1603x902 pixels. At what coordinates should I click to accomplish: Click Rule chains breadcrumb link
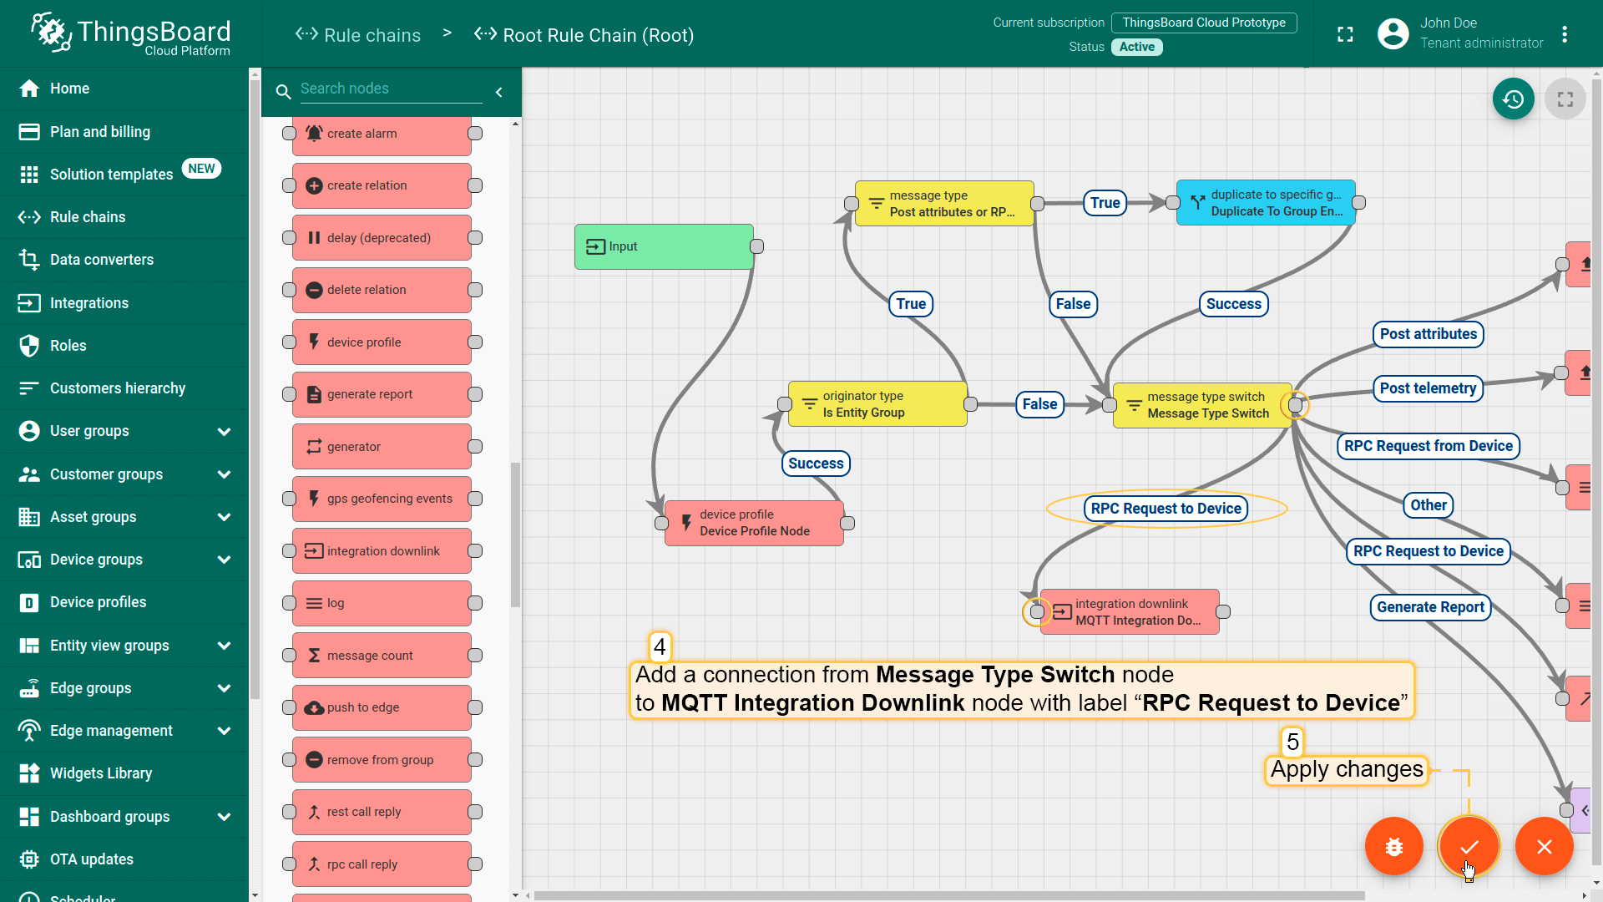358,35
